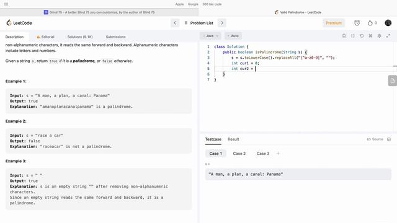This screenshot has width=397, height=223.
Task: Open the Java language dropdown
Action: (210, 36)
